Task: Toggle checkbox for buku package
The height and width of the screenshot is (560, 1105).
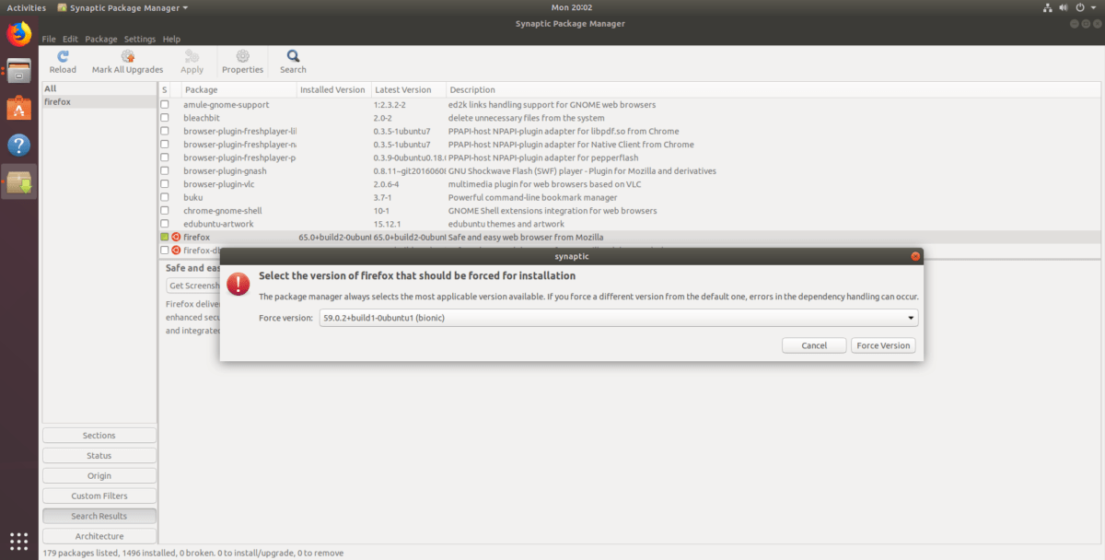Action: pyautogui.click(x=165, y=197)
